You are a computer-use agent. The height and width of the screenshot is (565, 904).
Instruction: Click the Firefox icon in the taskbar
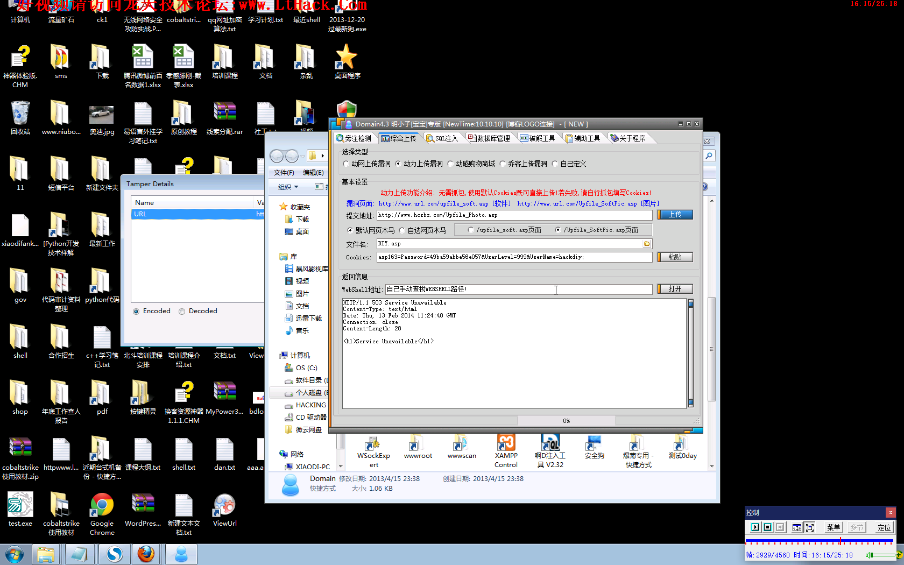(146, 554)
